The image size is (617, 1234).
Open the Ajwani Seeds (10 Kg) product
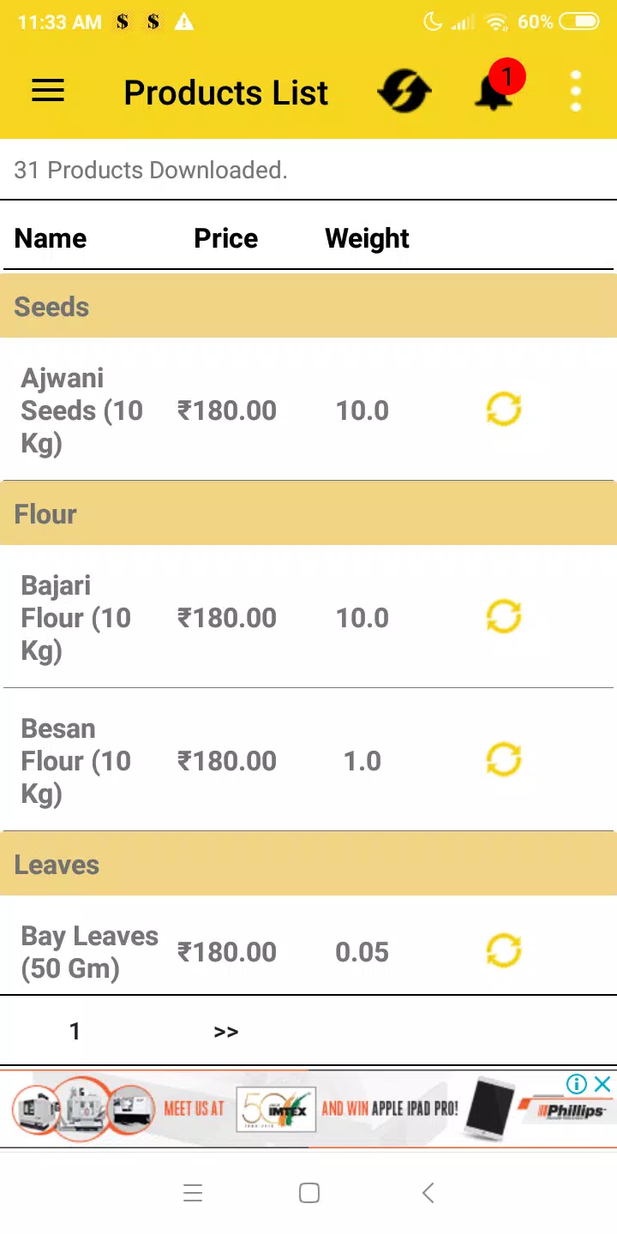[x=82, y=410]
